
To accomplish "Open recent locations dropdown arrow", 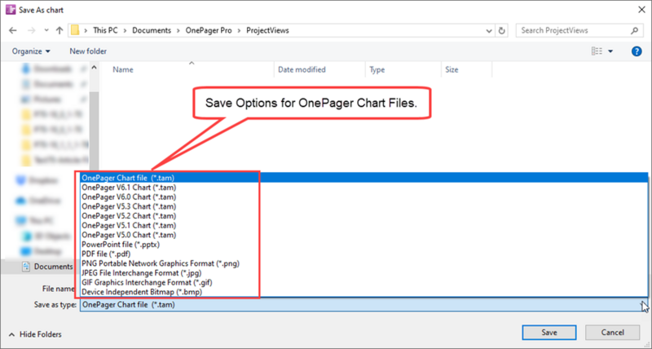I will coord(46,30).
